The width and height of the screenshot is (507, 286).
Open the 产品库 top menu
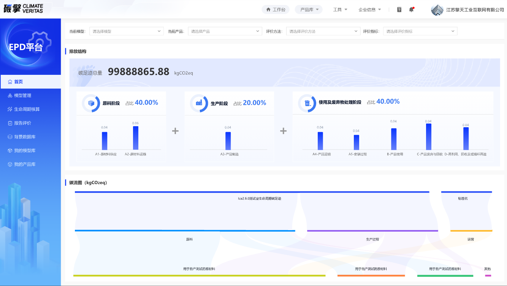click(309, 9)
